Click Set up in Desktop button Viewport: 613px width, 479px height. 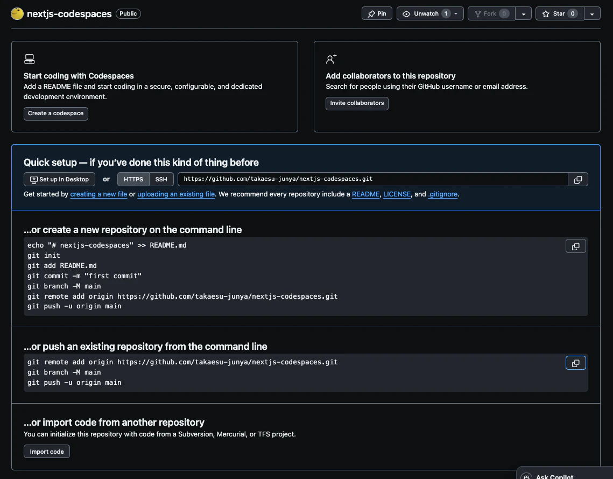coord(59,179)
